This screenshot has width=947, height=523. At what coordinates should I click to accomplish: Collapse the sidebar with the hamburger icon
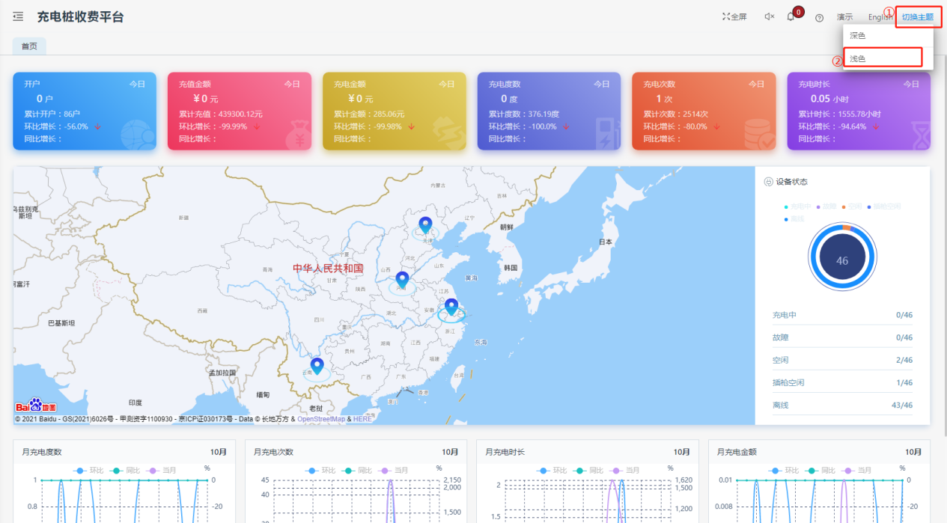click(18, 16)
